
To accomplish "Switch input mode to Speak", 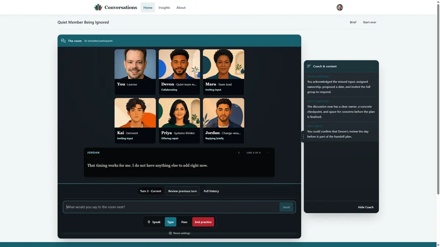I will tap(154, 222).
